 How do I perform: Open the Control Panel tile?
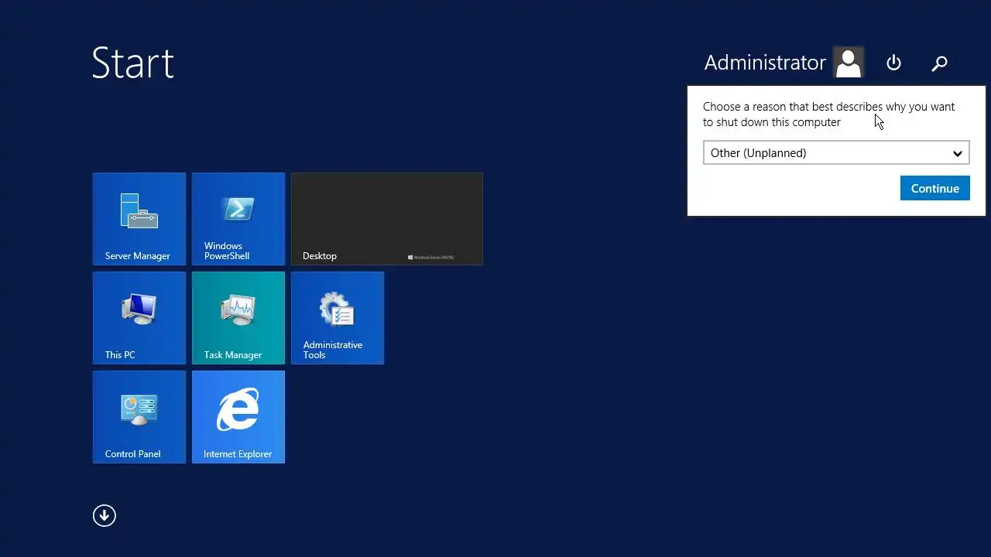pos(139,417)
